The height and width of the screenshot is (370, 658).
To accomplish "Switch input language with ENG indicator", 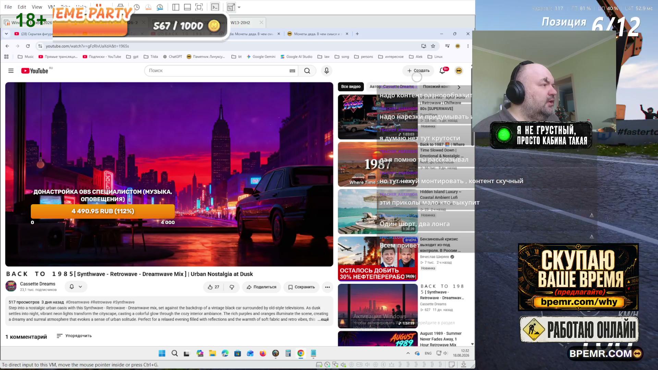I will point(428,353).
